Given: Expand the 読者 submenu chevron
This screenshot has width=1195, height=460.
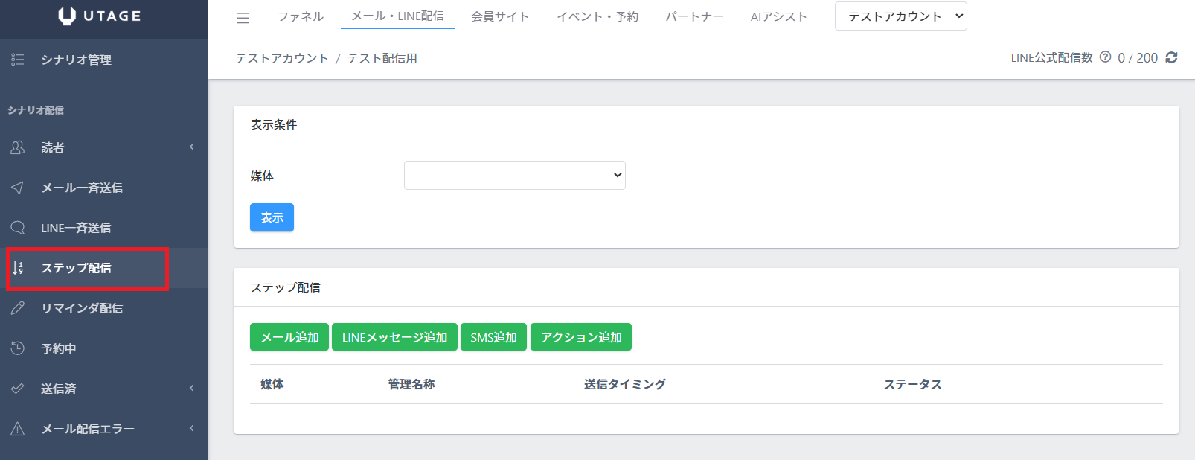Looking at the screenshot, I should point(191,147).
